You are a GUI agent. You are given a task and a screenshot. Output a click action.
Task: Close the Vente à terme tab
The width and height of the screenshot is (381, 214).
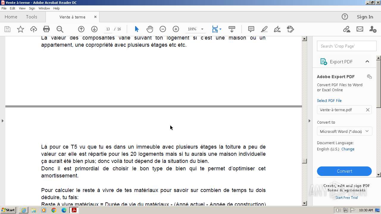(95, 17)
